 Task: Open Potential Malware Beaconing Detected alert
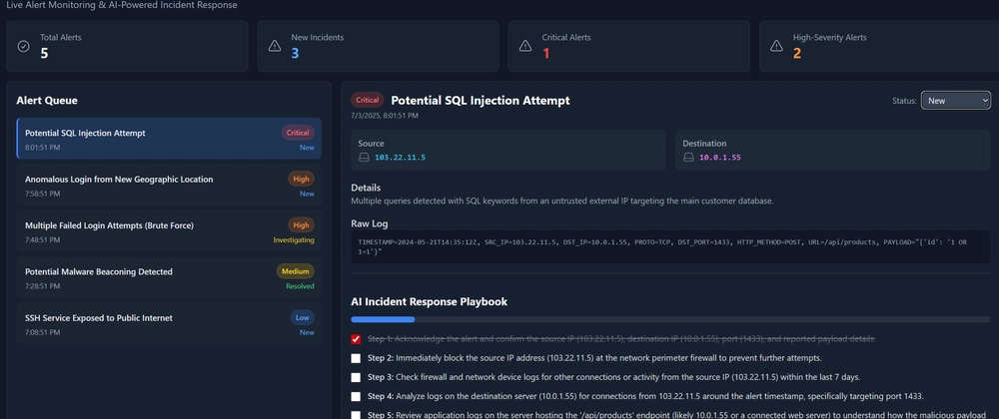pyautogui.click(x=169, y=278)
